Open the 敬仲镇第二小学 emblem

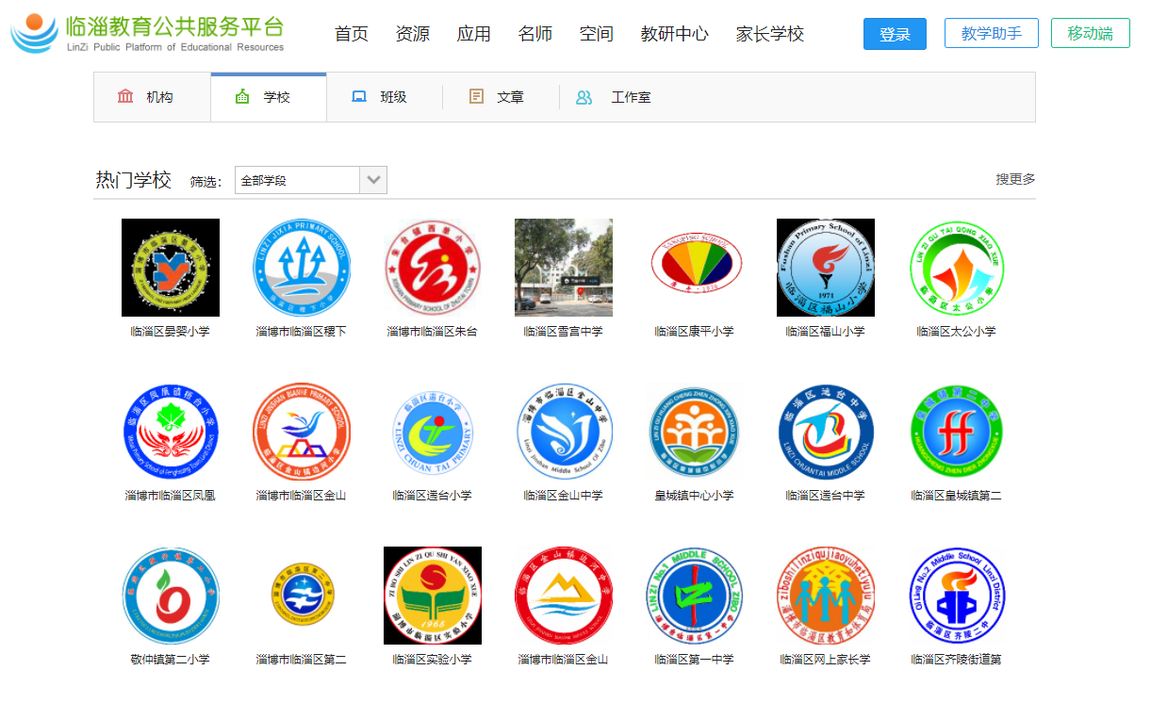pos(171,596)
